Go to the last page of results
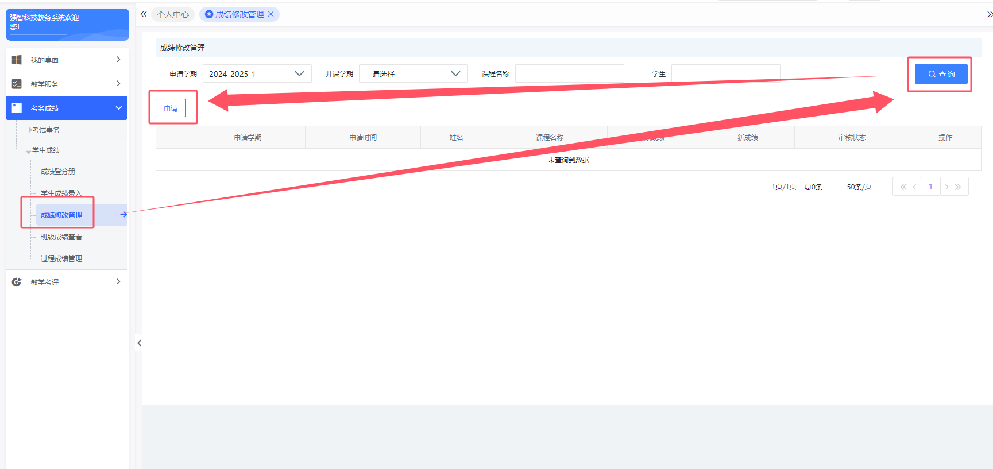993x469 pixels. [958, 187]
